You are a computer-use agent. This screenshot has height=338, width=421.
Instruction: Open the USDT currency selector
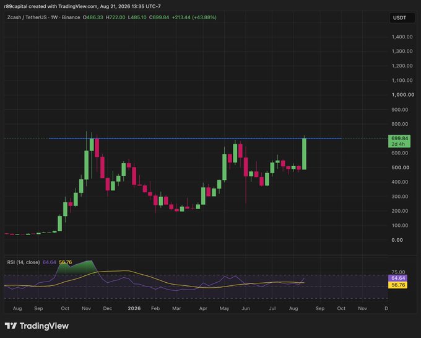point(402,18)
